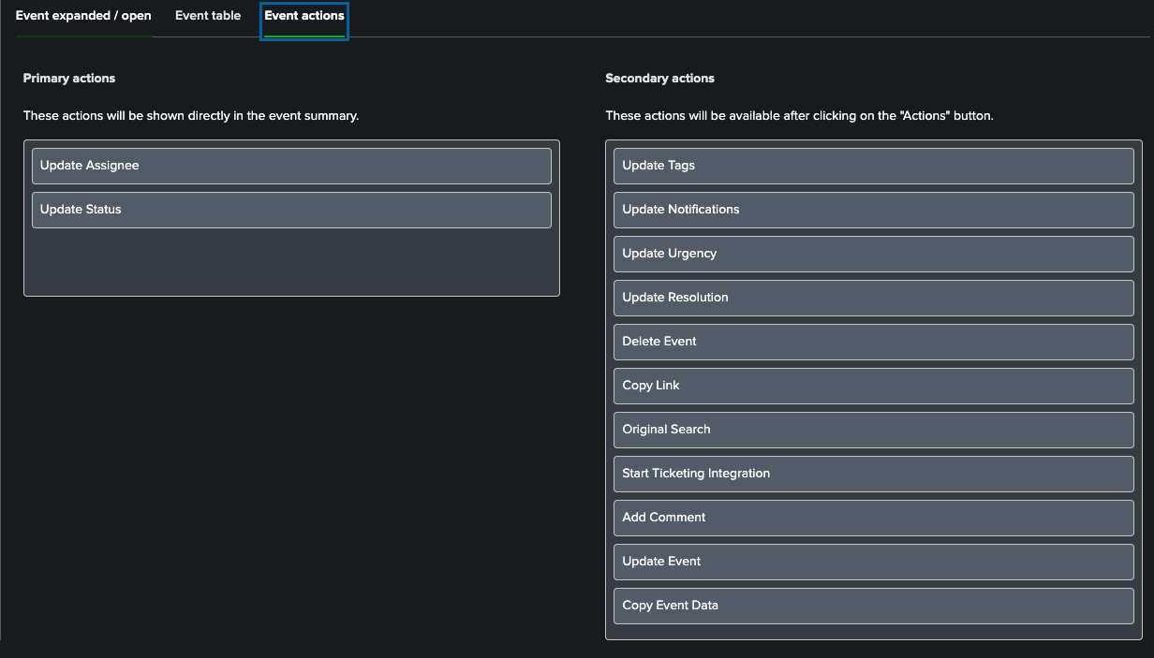Click the Original Search action item

click(873, 430)
